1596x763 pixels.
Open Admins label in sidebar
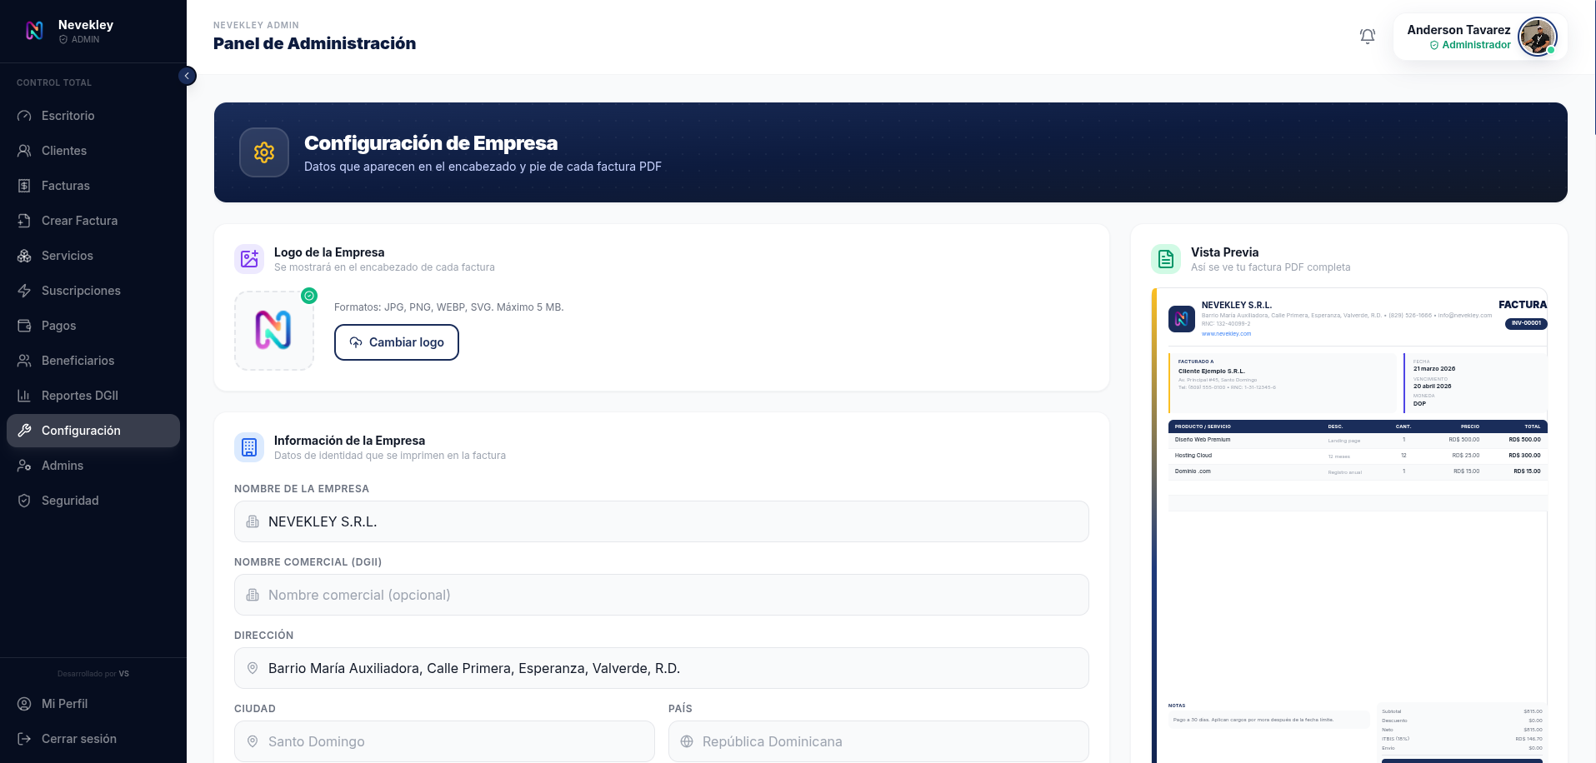tap(63, 466)
